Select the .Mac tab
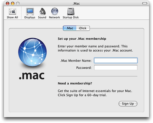Viewport: 153px width, 123px height. [x=70, y=28]
